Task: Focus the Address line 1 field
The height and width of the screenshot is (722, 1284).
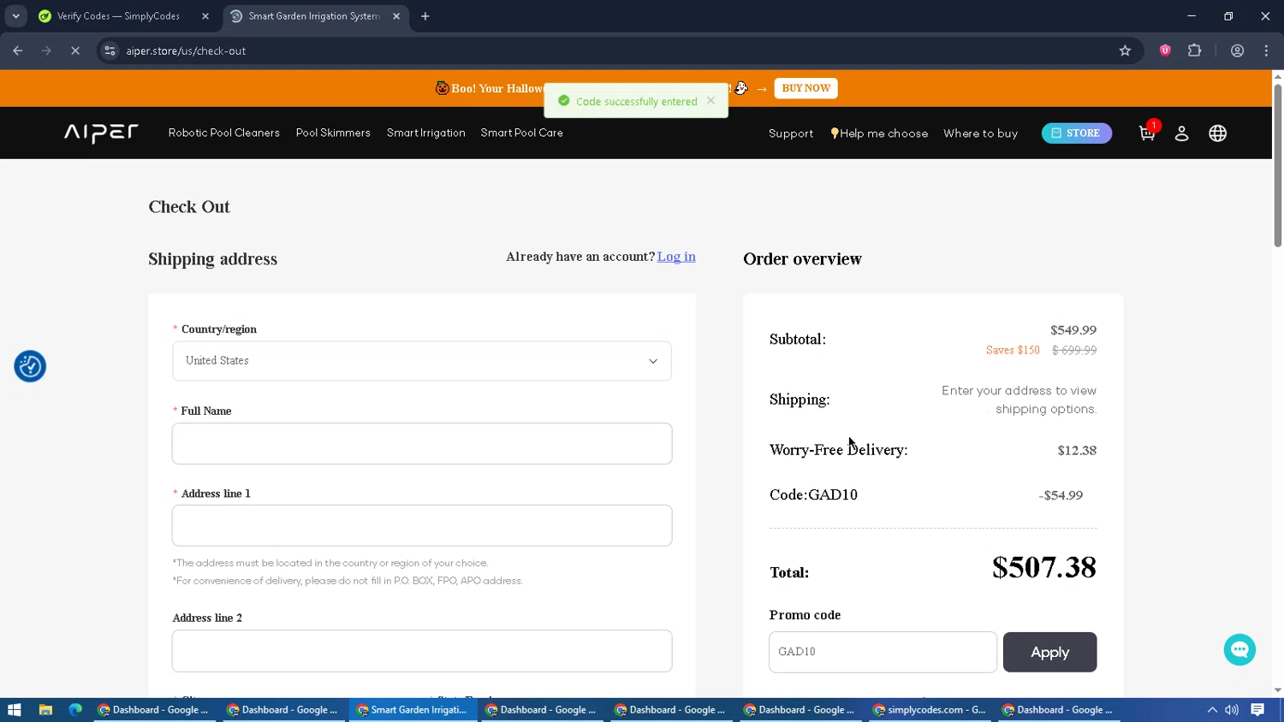Action: click(422, 525)
